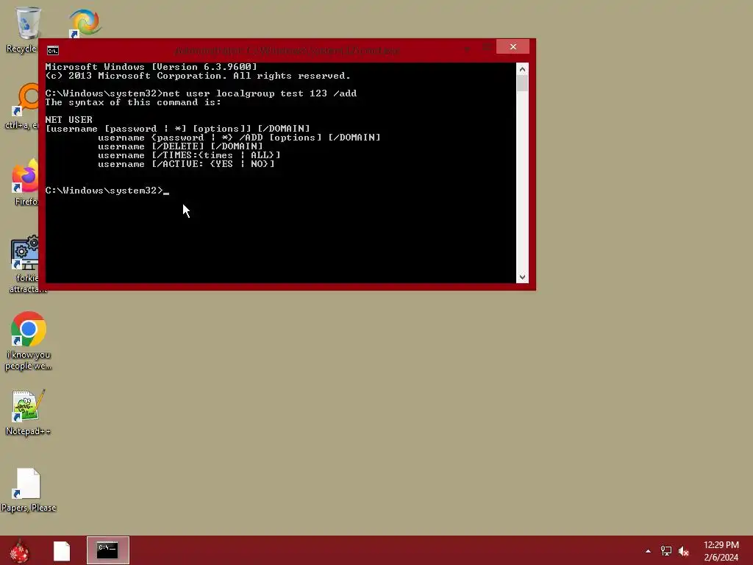Select the orange 'ctrl+a' desktop shortcut
Image resolution: width=753 pixels, height=565 pixels.
point(25,106)
